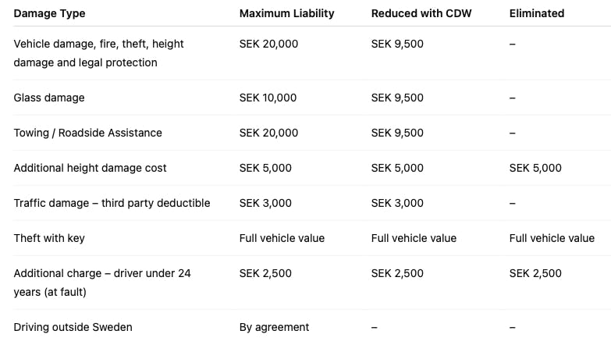
Task: Select the Additional height damage cost label
Action: 90,168
